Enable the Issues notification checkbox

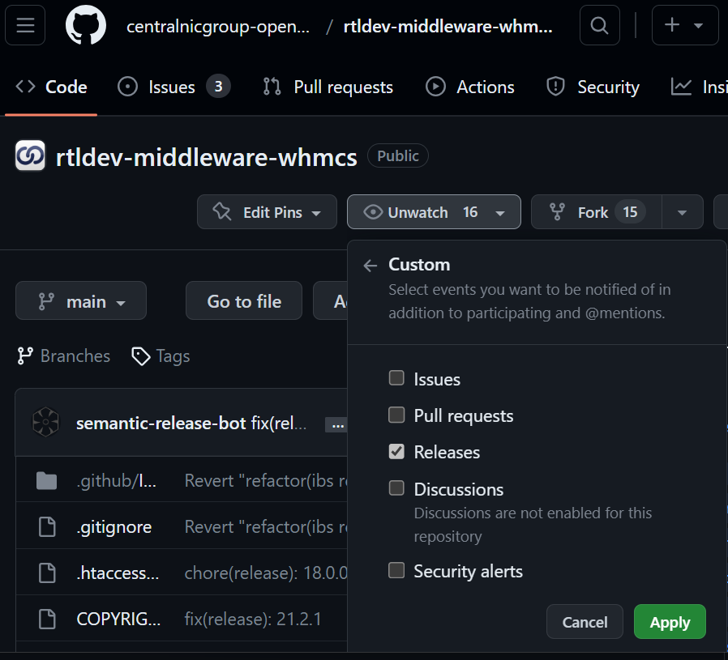pyautogui.click(x=396, y=378)
